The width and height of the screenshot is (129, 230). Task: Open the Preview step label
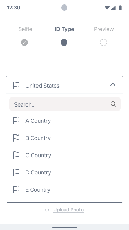point(104,29)
